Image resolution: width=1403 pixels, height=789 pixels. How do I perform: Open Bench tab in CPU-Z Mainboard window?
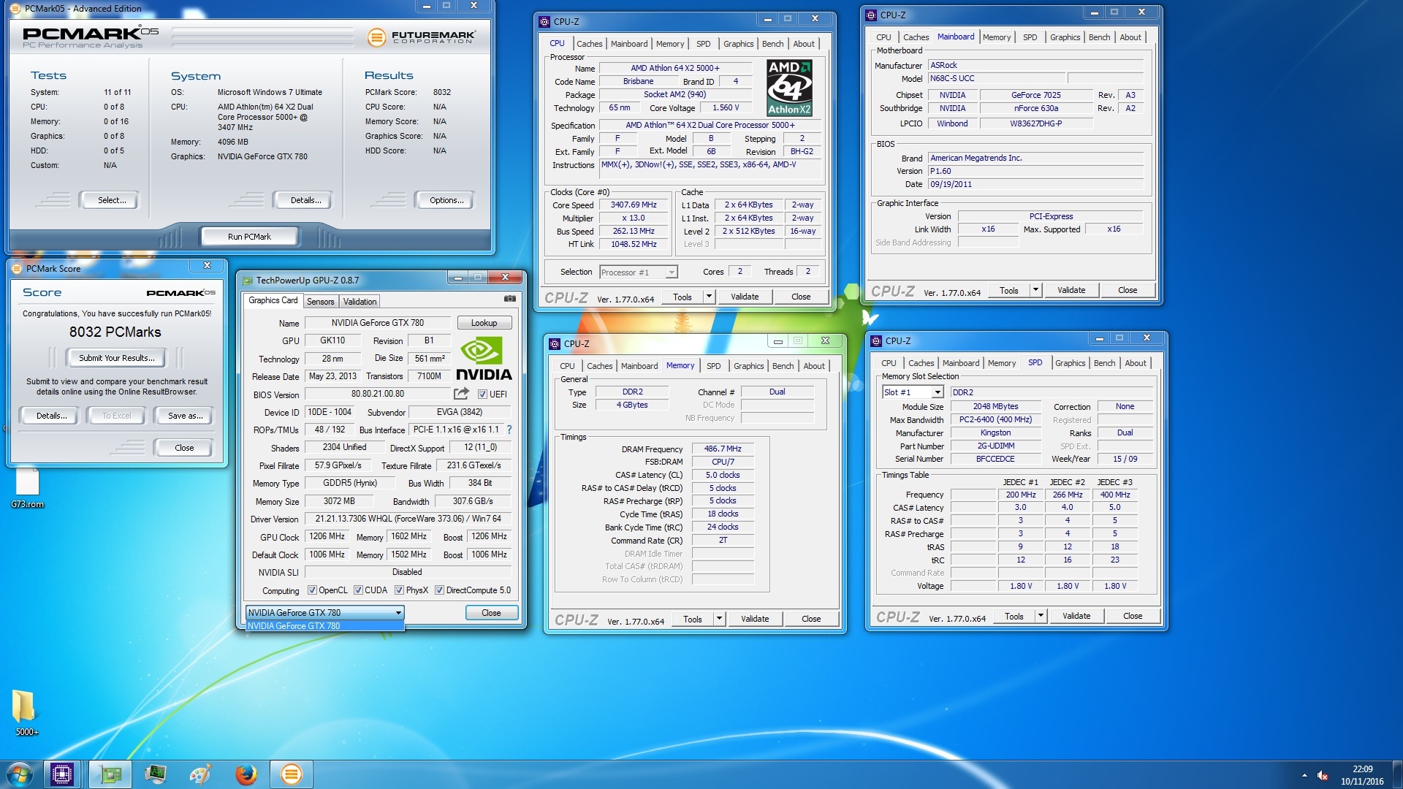tap(1099, 37)
